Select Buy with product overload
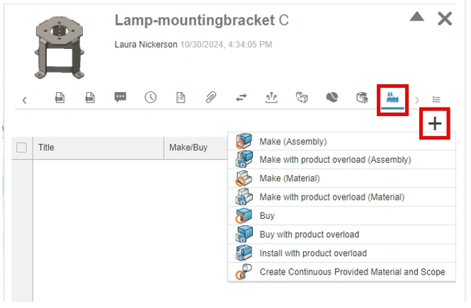Screen dimensions: 471x308 point(309,234)
